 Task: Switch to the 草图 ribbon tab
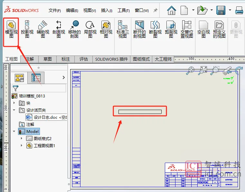coord(48,59)
